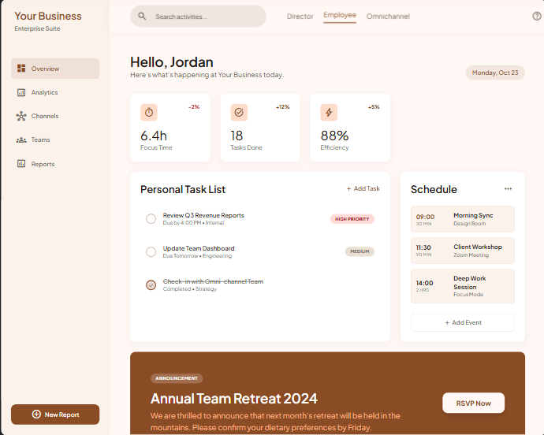This screenshot has height=435, width=544.
Task: Click the Completed • Strategy text
Action: (x=190, y=289)
